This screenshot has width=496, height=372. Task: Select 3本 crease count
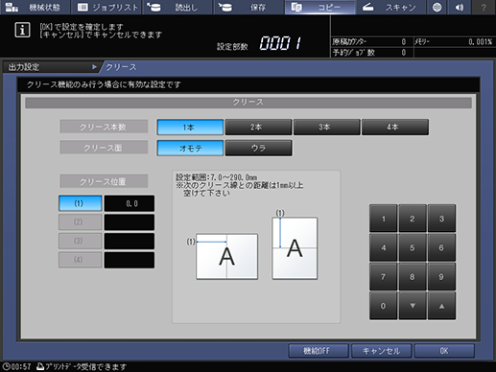tap(327, 128)
